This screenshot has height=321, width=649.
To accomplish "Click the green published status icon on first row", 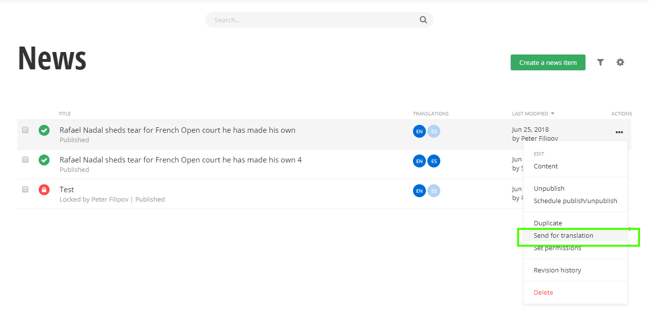I will pos(44,130).
